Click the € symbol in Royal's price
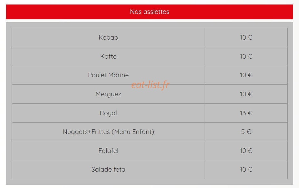 [250, 113]
